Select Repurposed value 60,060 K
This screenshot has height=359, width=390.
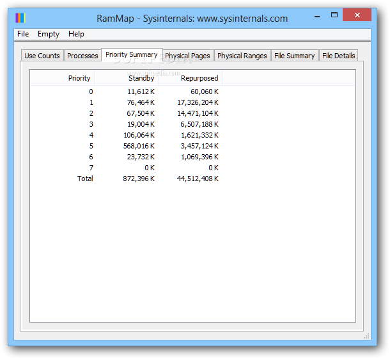[x=205, y=92]
